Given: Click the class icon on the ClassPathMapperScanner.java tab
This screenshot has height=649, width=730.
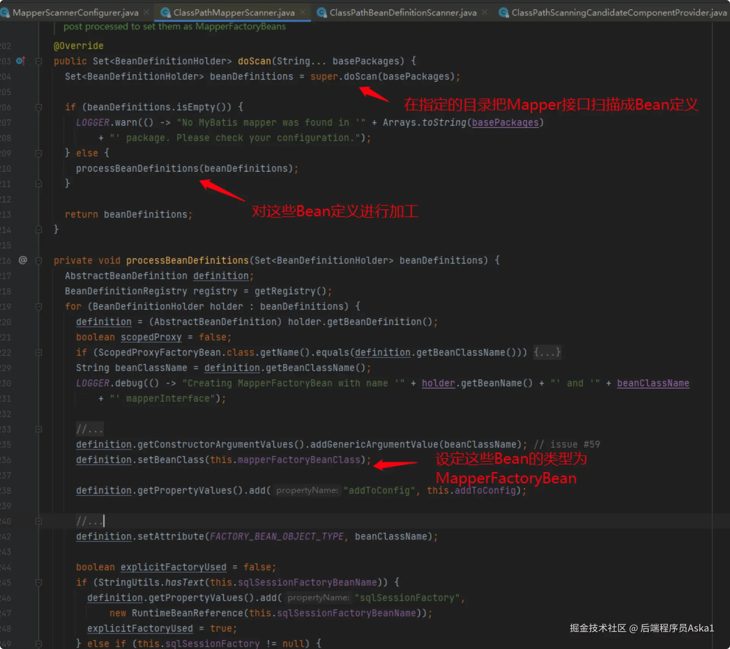Looking at the screenshot, I should coord(165,13).
